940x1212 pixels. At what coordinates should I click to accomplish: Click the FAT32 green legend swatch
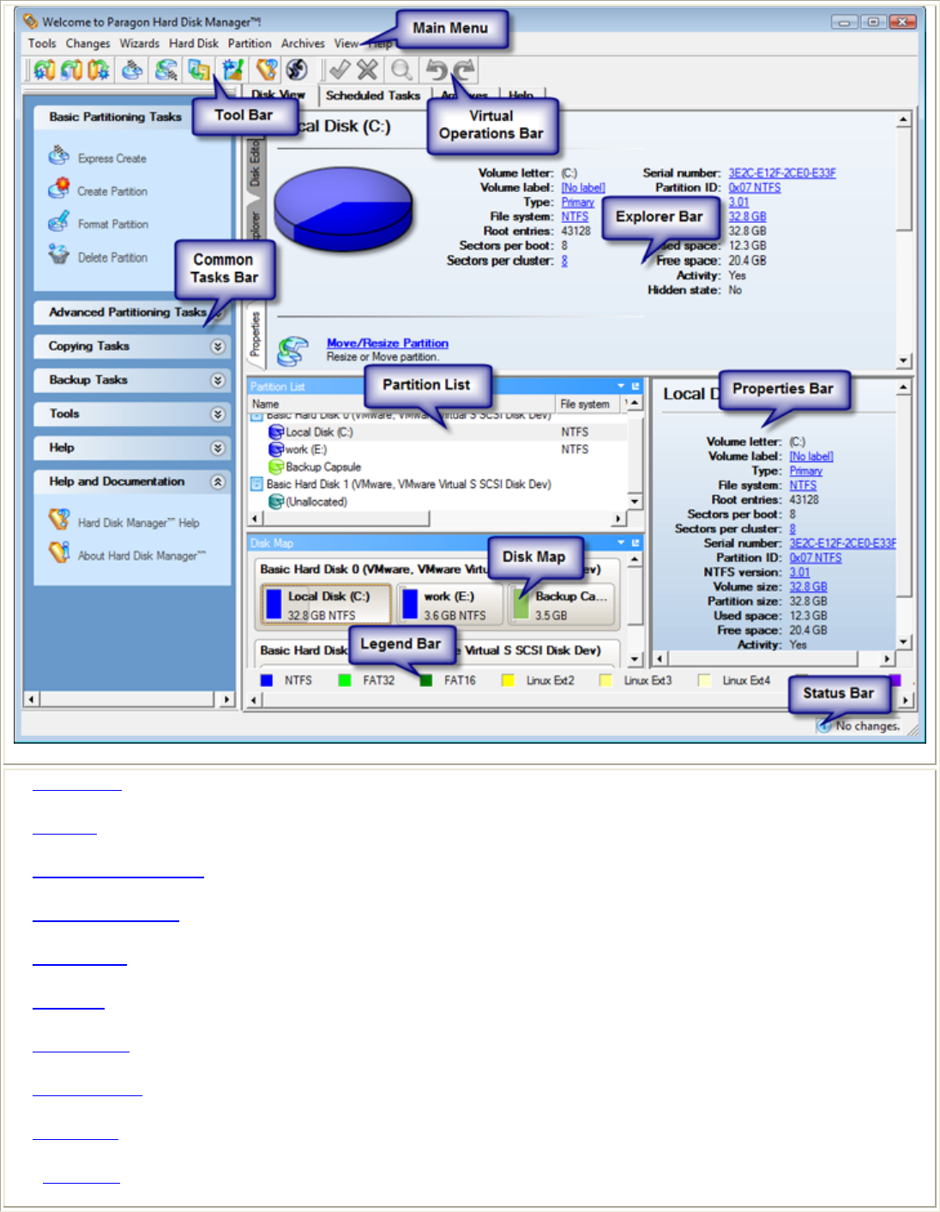(x=345, y=680)
